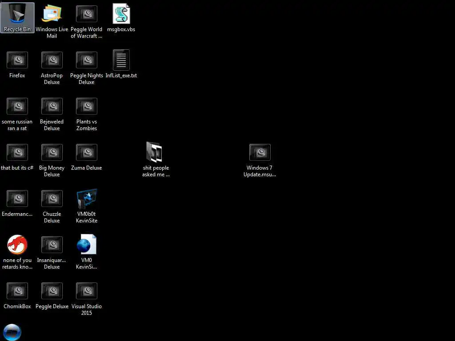The height and width of the screenshot is (341, 455).
Task: Select 'that but its c#' icon
Action: point(17,157)
